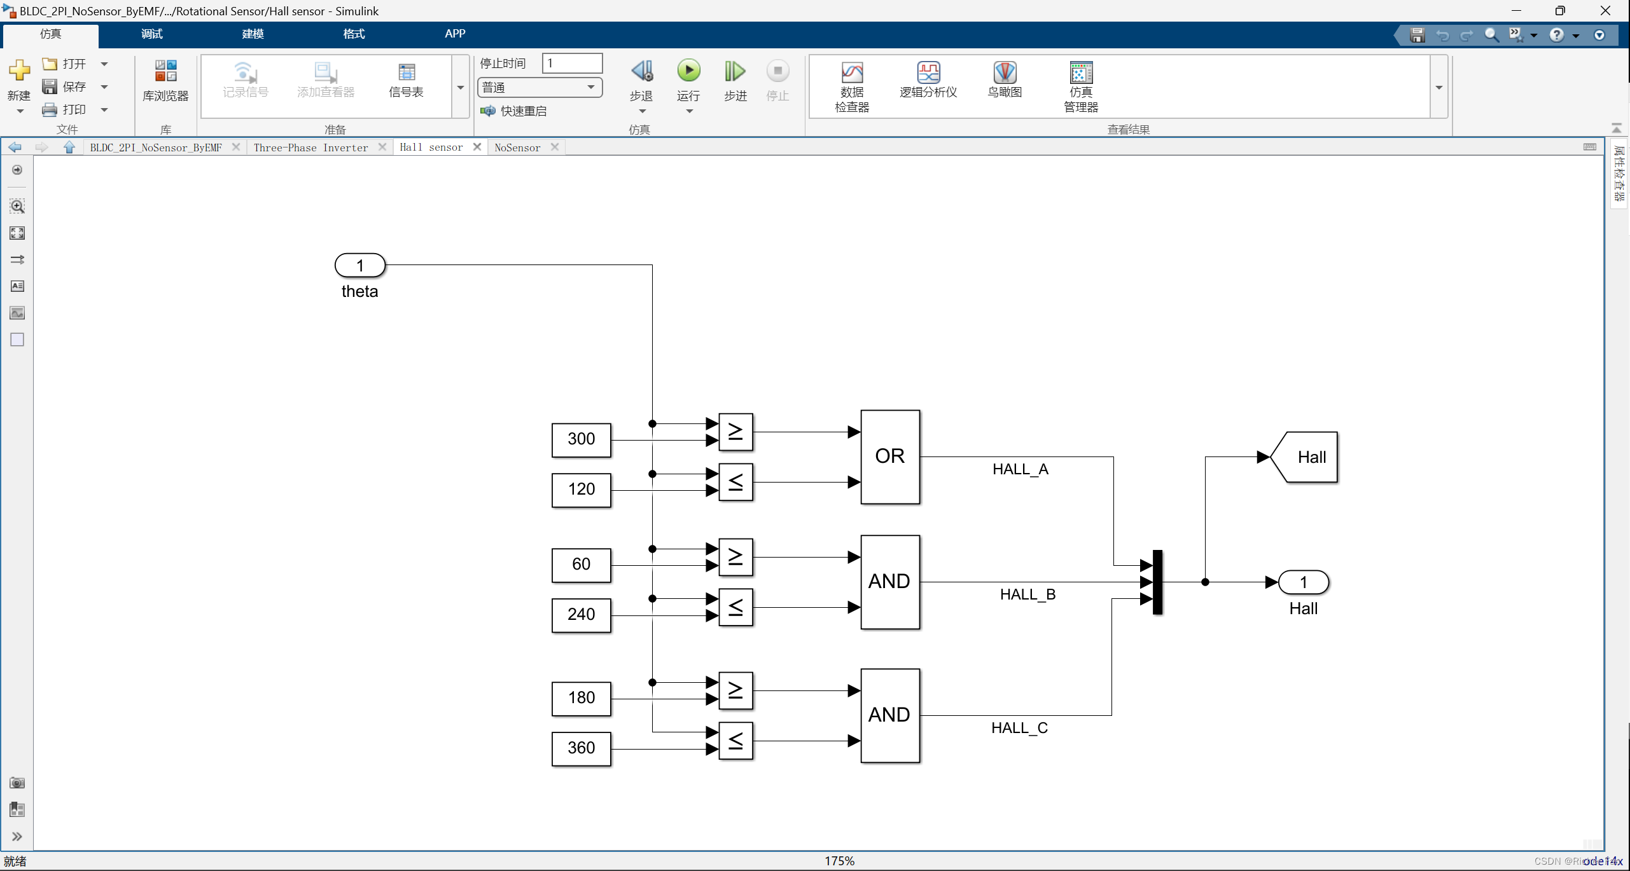Expand the palette double-chevron
This screenshot has width=1630, height=871.
17,837
